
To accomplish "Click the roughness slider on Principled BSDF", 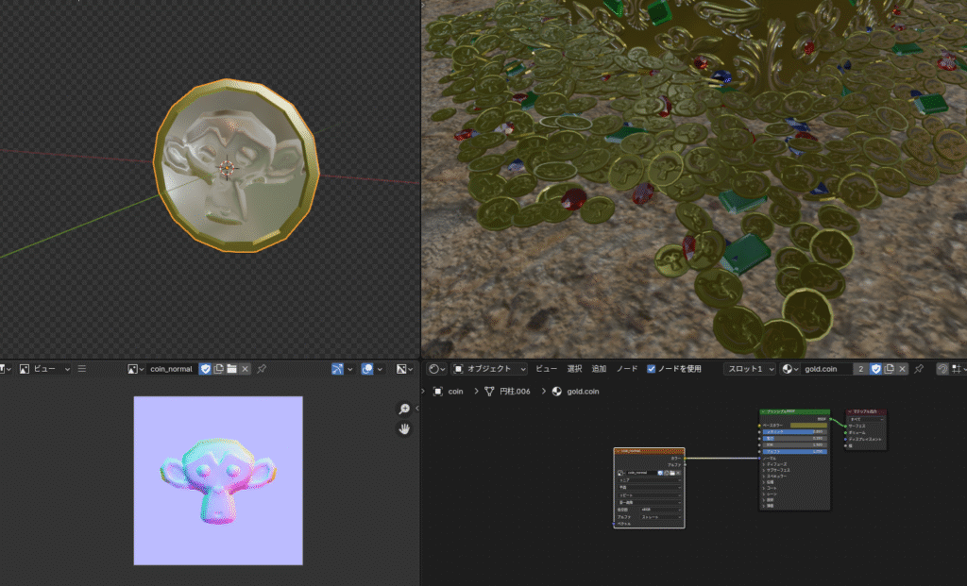I will 794,438.
